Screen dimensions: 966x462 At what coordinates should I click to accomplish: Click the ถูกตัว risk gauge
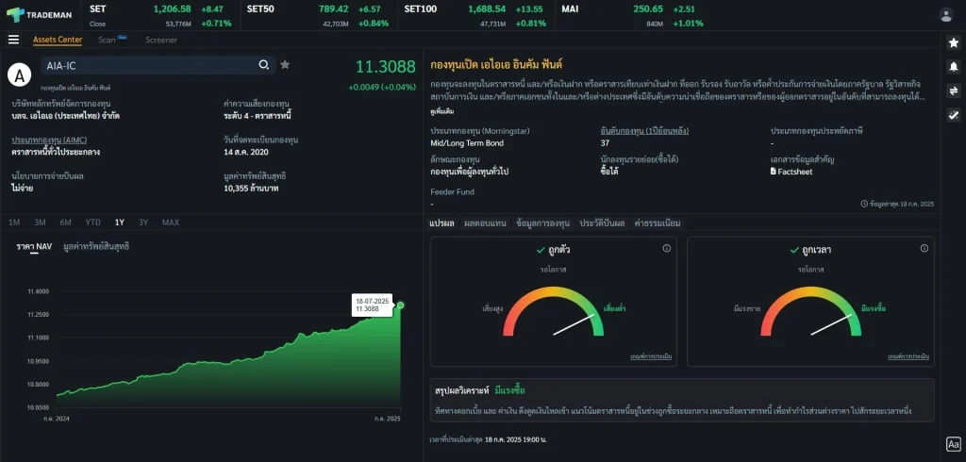click(x=553, y=311)
